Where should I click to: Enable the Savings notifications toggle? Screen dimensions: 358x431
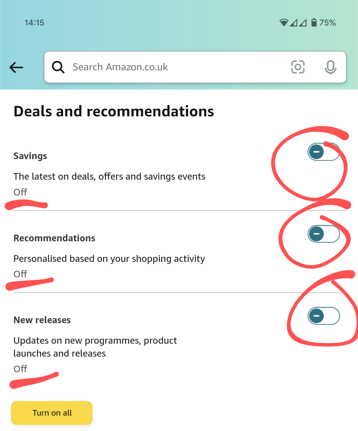coord(324,152)
